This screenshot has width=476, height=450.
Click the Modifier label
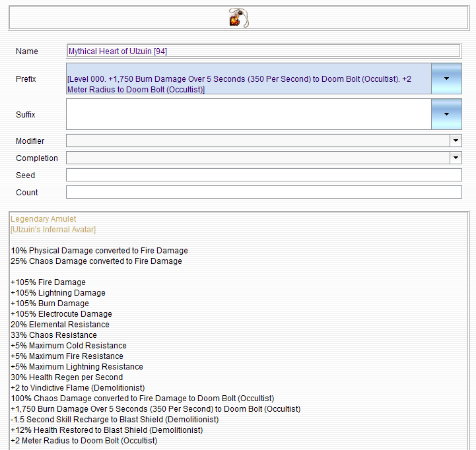pyautogui.click(x=30, y=141)
